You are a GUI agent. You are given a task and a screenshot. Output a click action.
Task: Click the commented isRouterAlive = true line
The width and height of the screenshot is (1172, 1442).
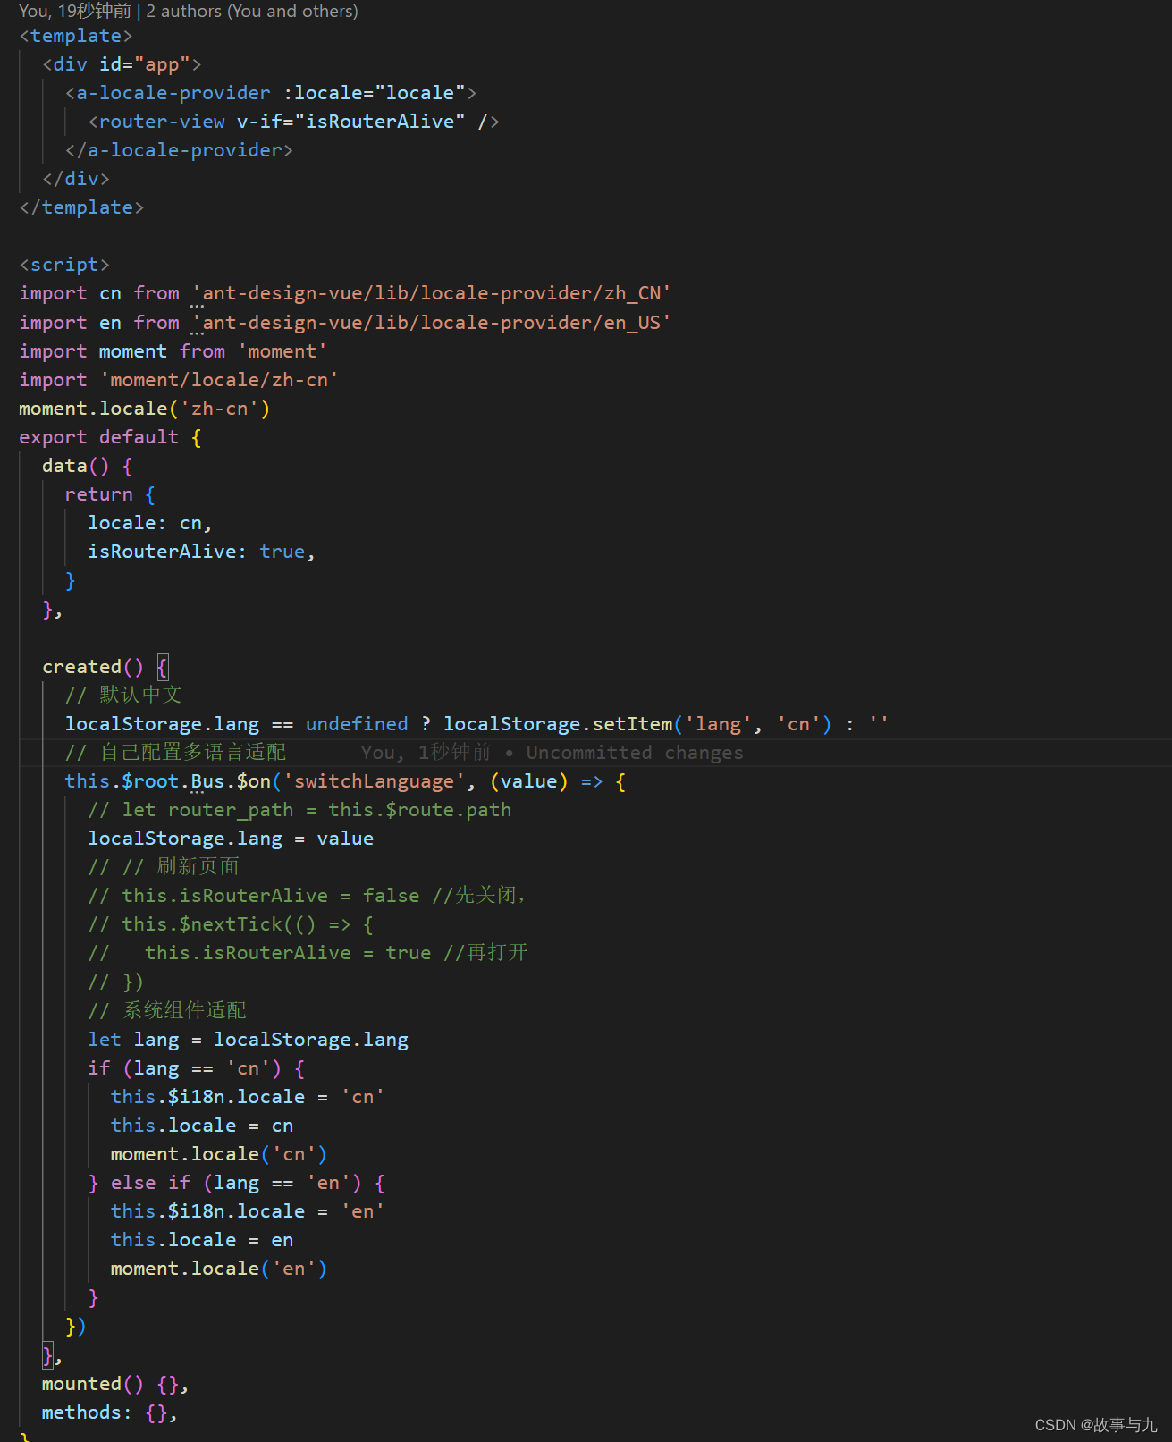(308, 954)
